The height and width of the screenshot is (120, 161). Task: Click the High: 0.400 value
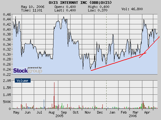coord(99,7)
